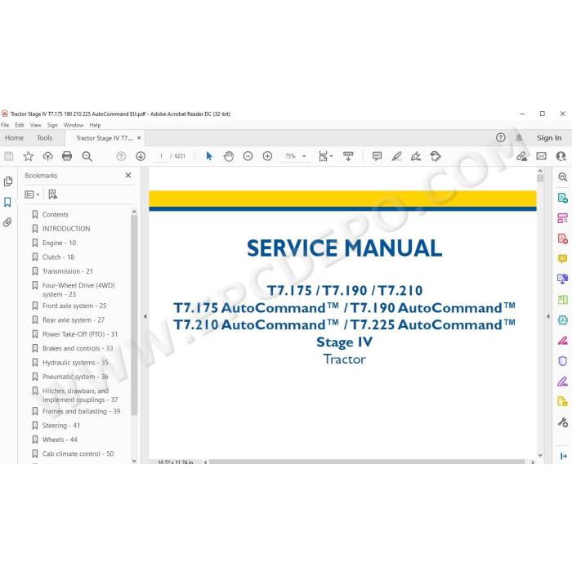Open bookmark options dropdown menu

pos(32,194)
